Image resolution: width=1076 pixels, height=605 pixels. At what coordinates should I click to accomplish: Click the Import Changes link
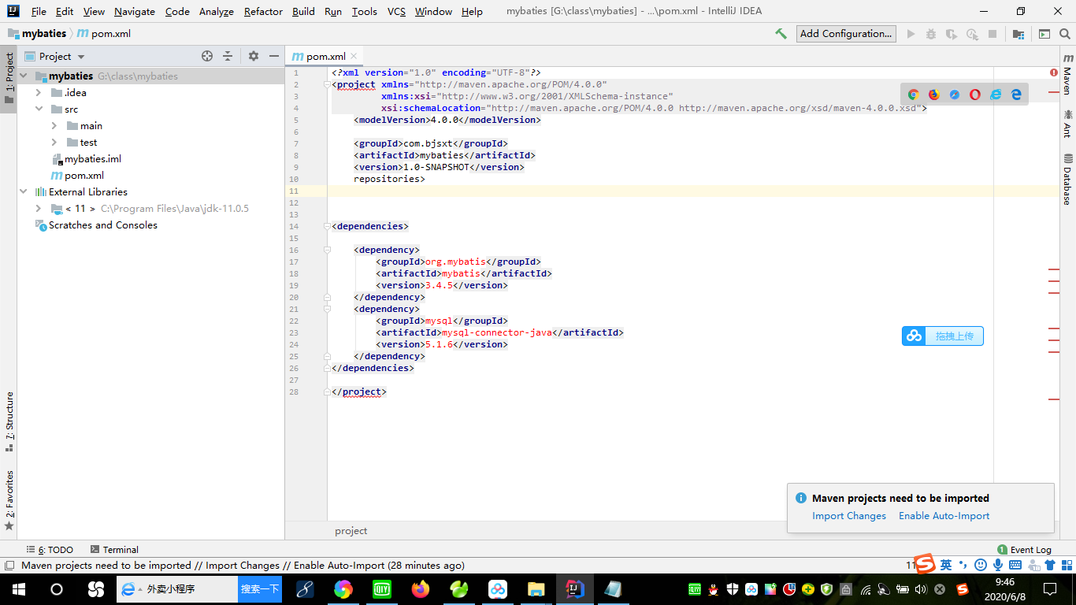click(849, 516)
